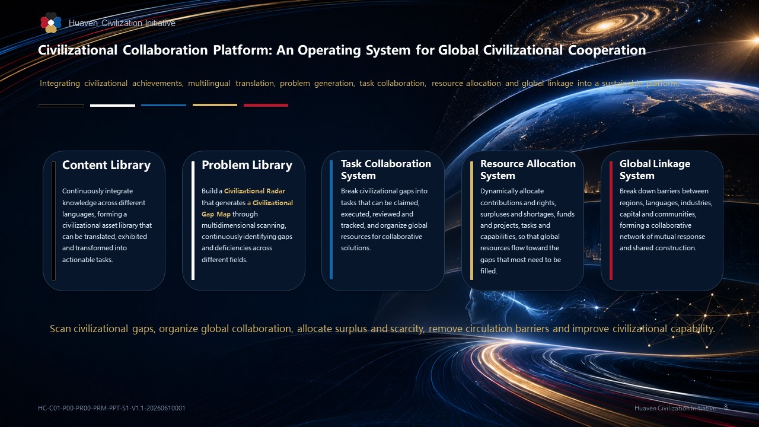Select the "Global Linkage System" card heading

655,170
